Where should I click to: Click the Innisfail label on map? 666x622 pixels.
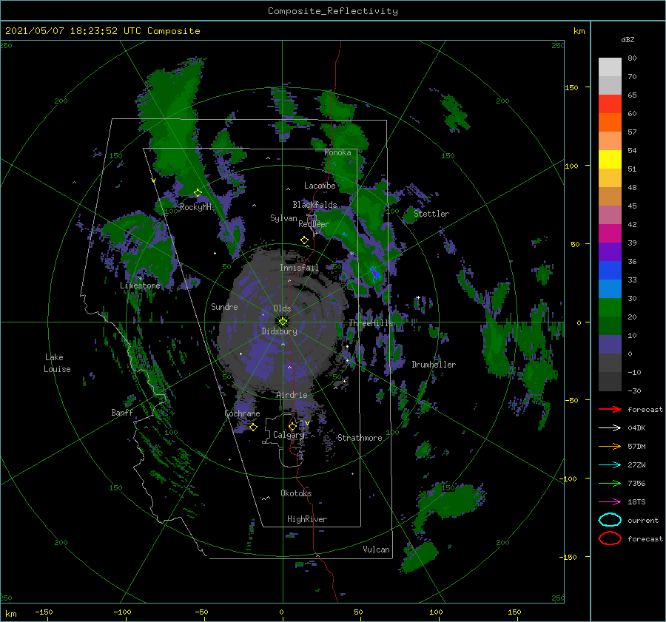(299, 268)
